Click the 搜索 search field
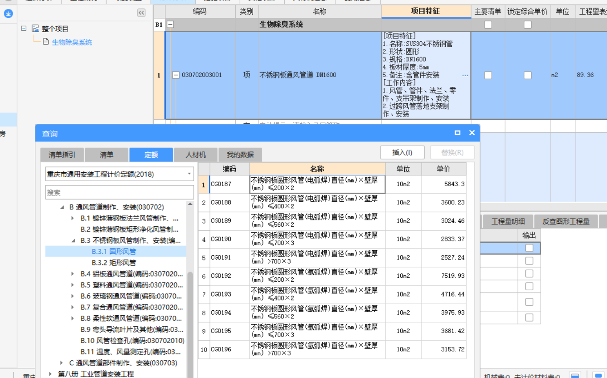 [x=119, y=192]
